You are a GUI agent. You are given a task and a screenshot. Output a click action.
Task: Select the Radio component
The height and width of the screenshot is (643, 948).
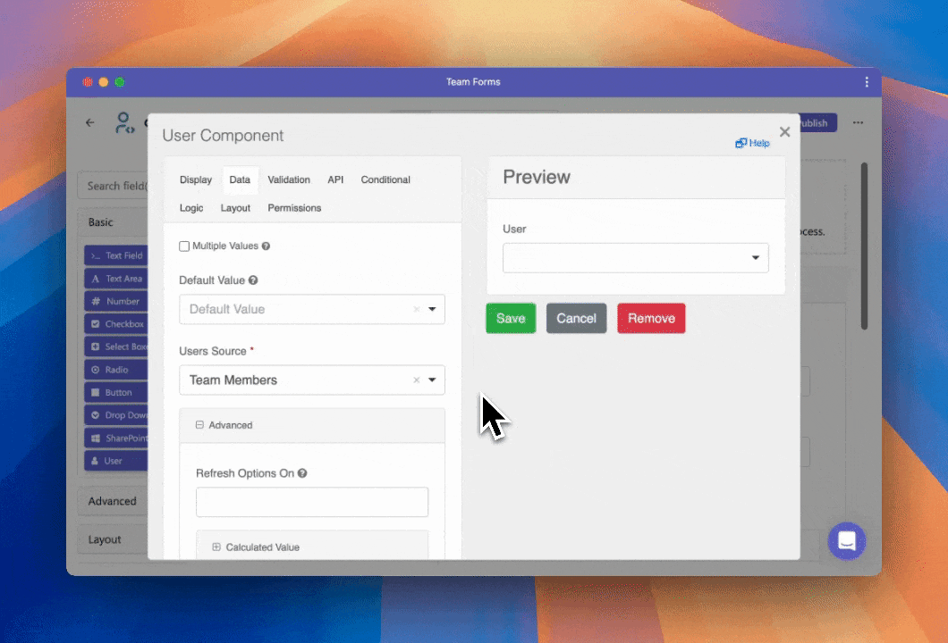click(116, 370)
